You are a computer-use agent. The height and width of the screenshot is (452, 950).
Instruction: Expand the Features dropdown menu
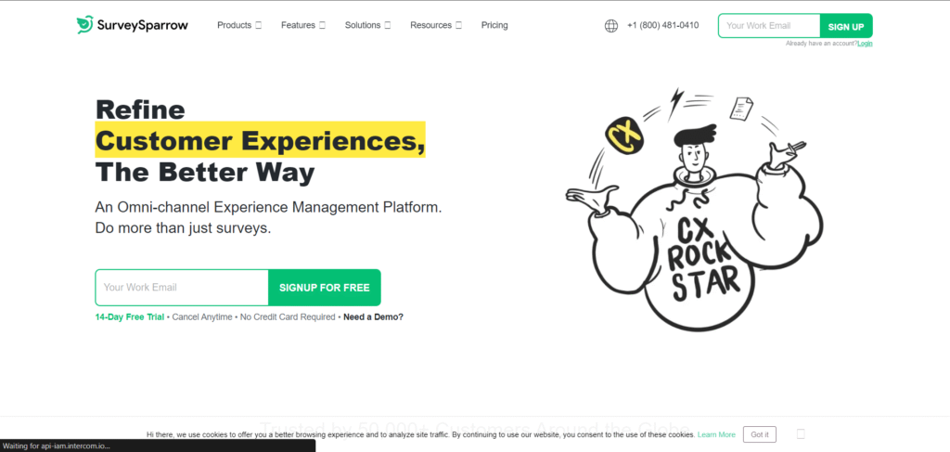(302, 25)
